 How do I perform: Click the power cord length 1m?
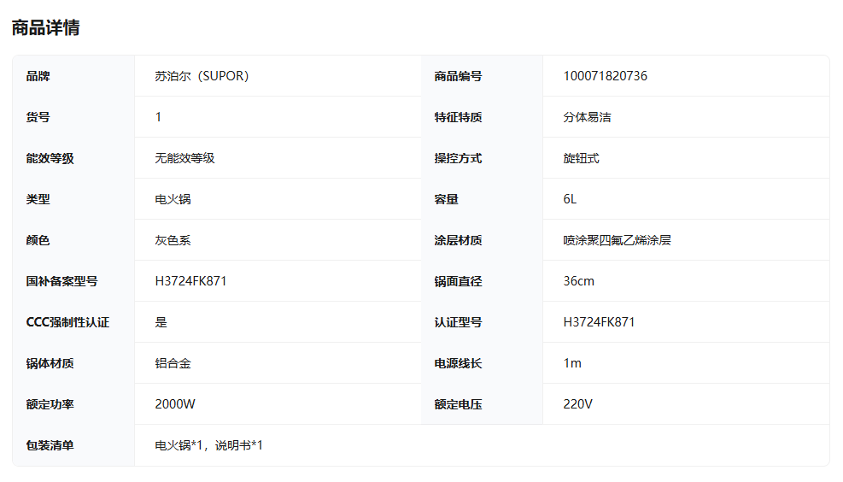click(572, 363)
